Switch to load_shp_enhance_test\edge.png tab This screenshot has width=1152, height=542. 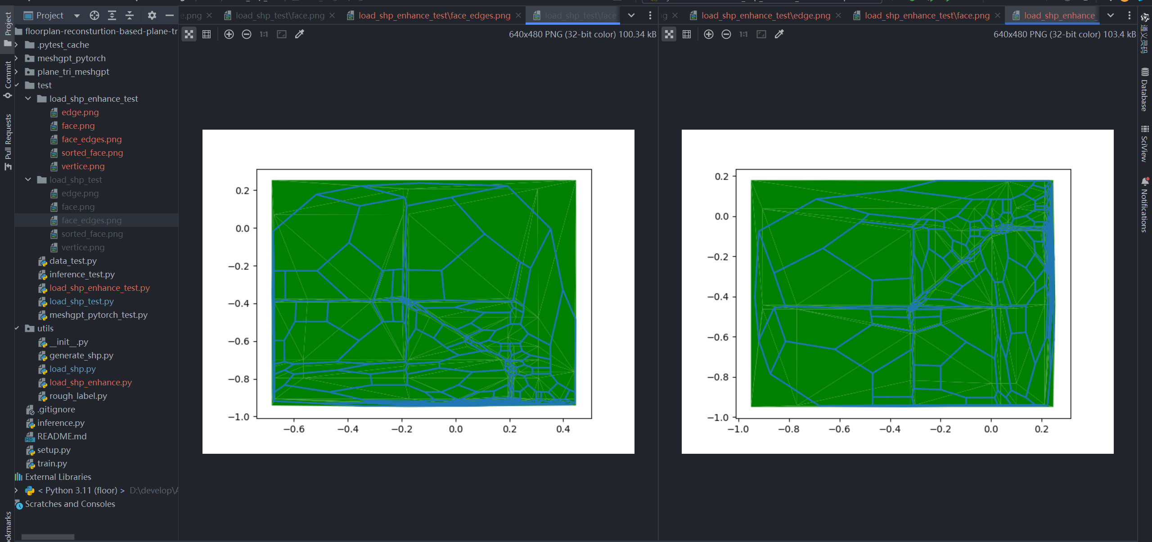[766, 15]
